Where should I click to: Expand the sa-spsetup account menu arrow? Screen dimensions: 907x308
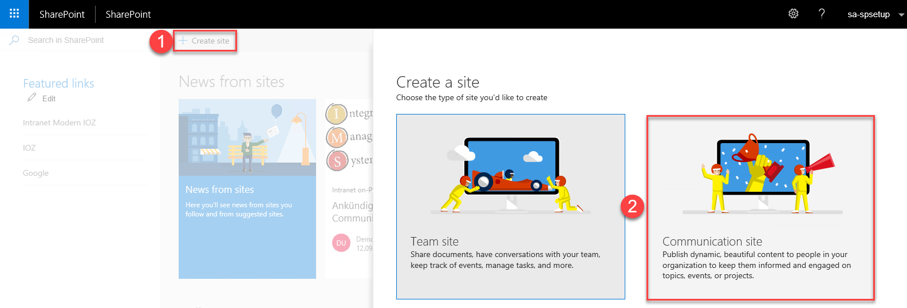(901, 15)
